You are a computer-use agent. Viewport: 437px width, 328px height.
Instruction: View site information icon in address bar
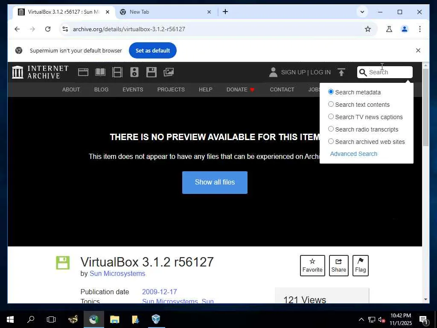[65, 29]
